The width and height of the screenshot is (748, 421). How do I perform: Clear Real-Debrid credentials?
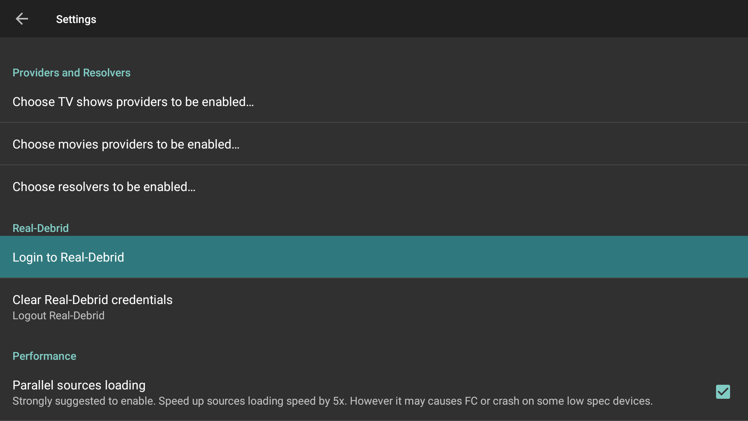click(x=374, y=307)
